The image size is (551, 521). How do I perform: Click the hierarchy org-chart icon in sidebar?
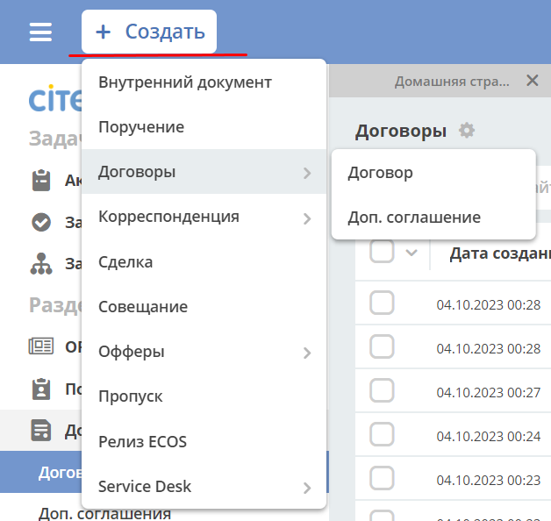(41, 263)
